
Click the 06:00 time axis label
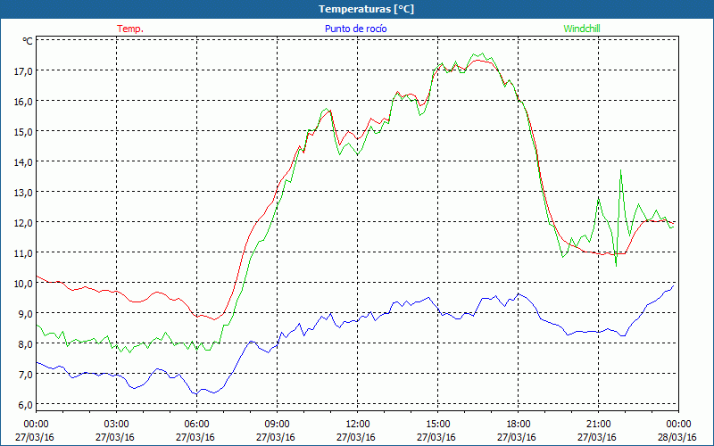(x=196, y=425)
